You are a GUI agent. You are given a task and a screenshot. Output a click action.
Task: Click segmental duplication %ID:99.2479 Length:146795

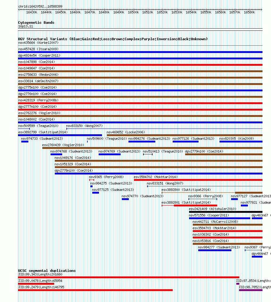[x=95, y=290]
